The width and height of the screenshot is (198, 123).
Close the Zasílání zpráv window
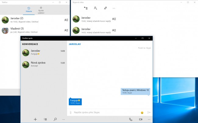[149, 38]
